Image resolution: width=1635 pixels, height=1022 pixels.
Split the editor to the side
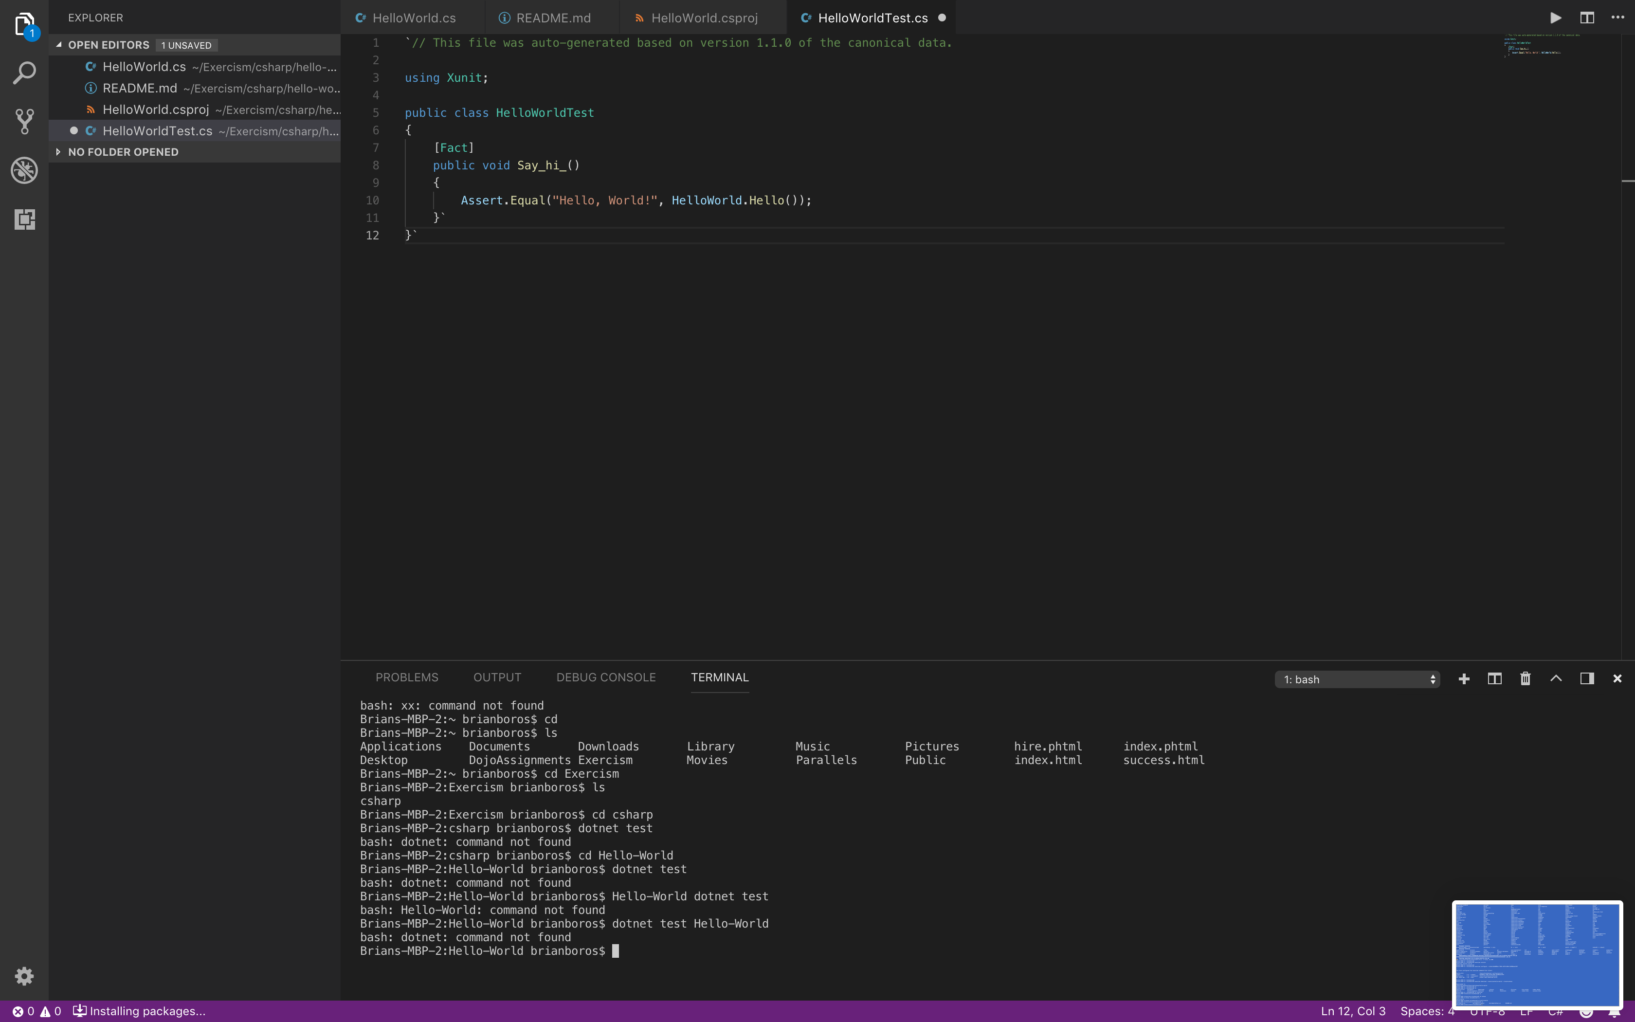pyautogui.click(x=1587, y=18)
